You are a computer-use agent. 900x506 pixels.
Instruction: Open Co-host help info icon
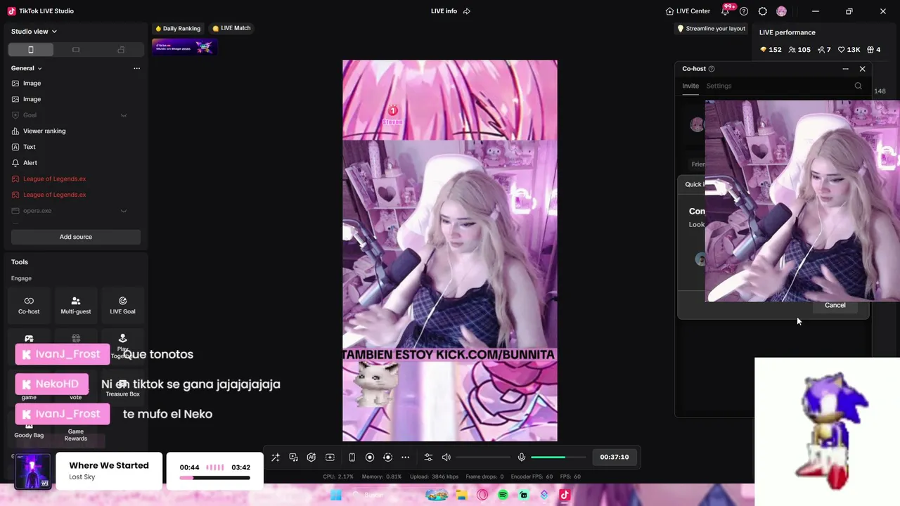tap(712, 69)
